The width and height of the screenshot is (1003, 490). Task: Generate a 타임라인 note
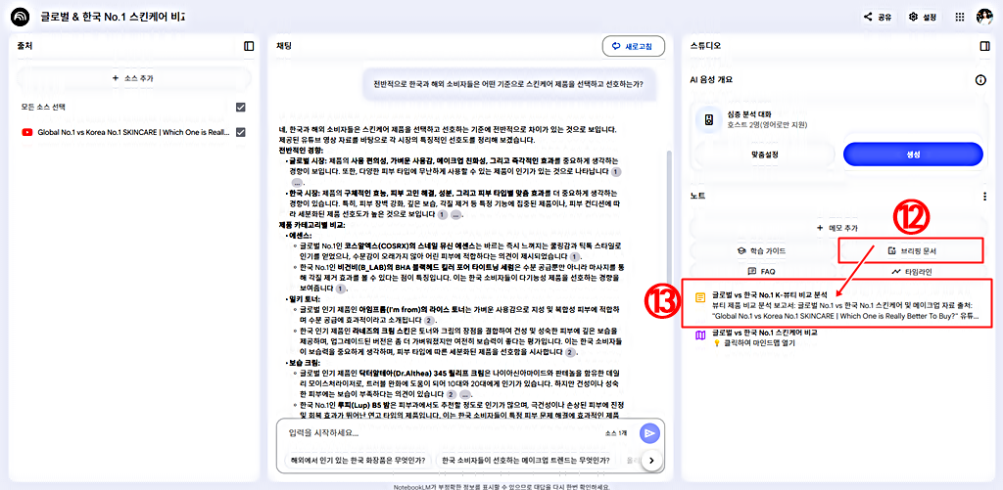(x=911, y=272)
